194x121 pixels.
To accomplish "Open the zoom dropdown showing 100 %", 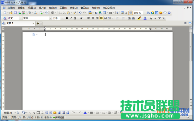I will coord(145,13).
